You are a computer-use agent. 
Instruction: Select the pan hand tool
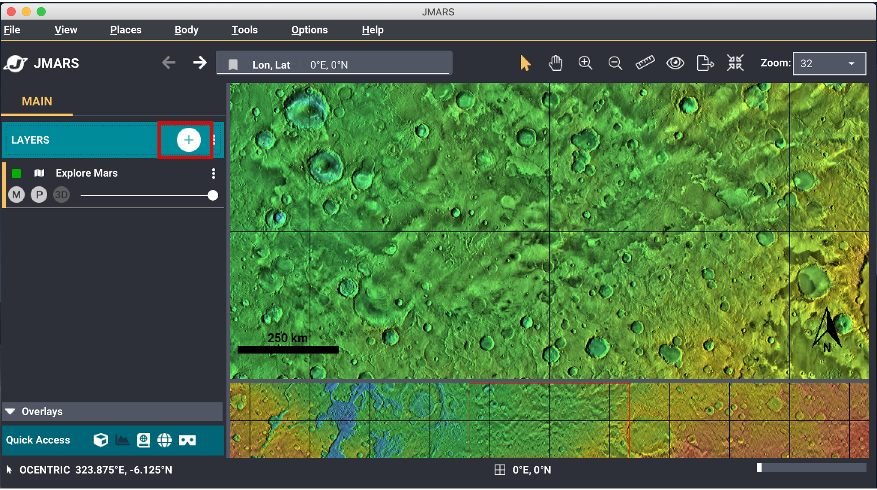point(555,63)
